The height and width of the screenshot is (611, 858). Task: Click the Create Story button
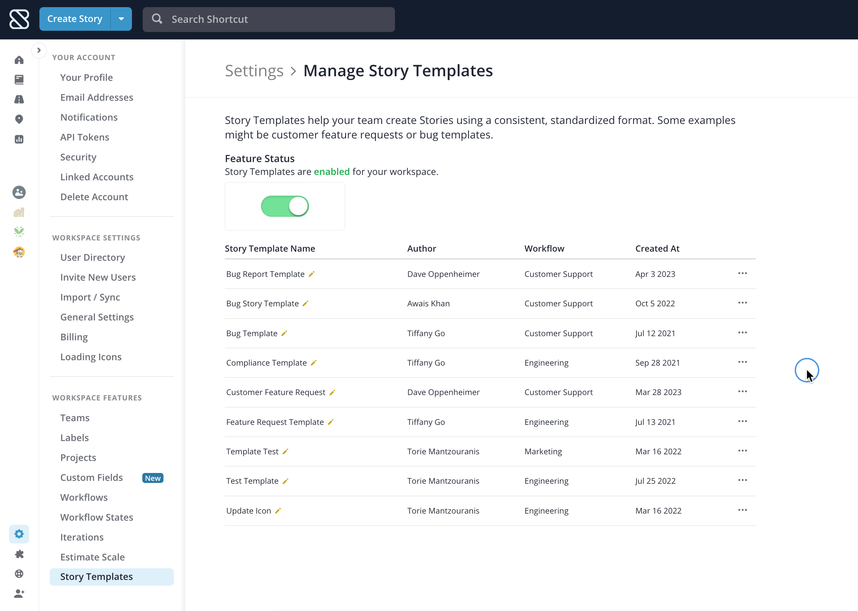pyautogui.click(x=75, y=19)
